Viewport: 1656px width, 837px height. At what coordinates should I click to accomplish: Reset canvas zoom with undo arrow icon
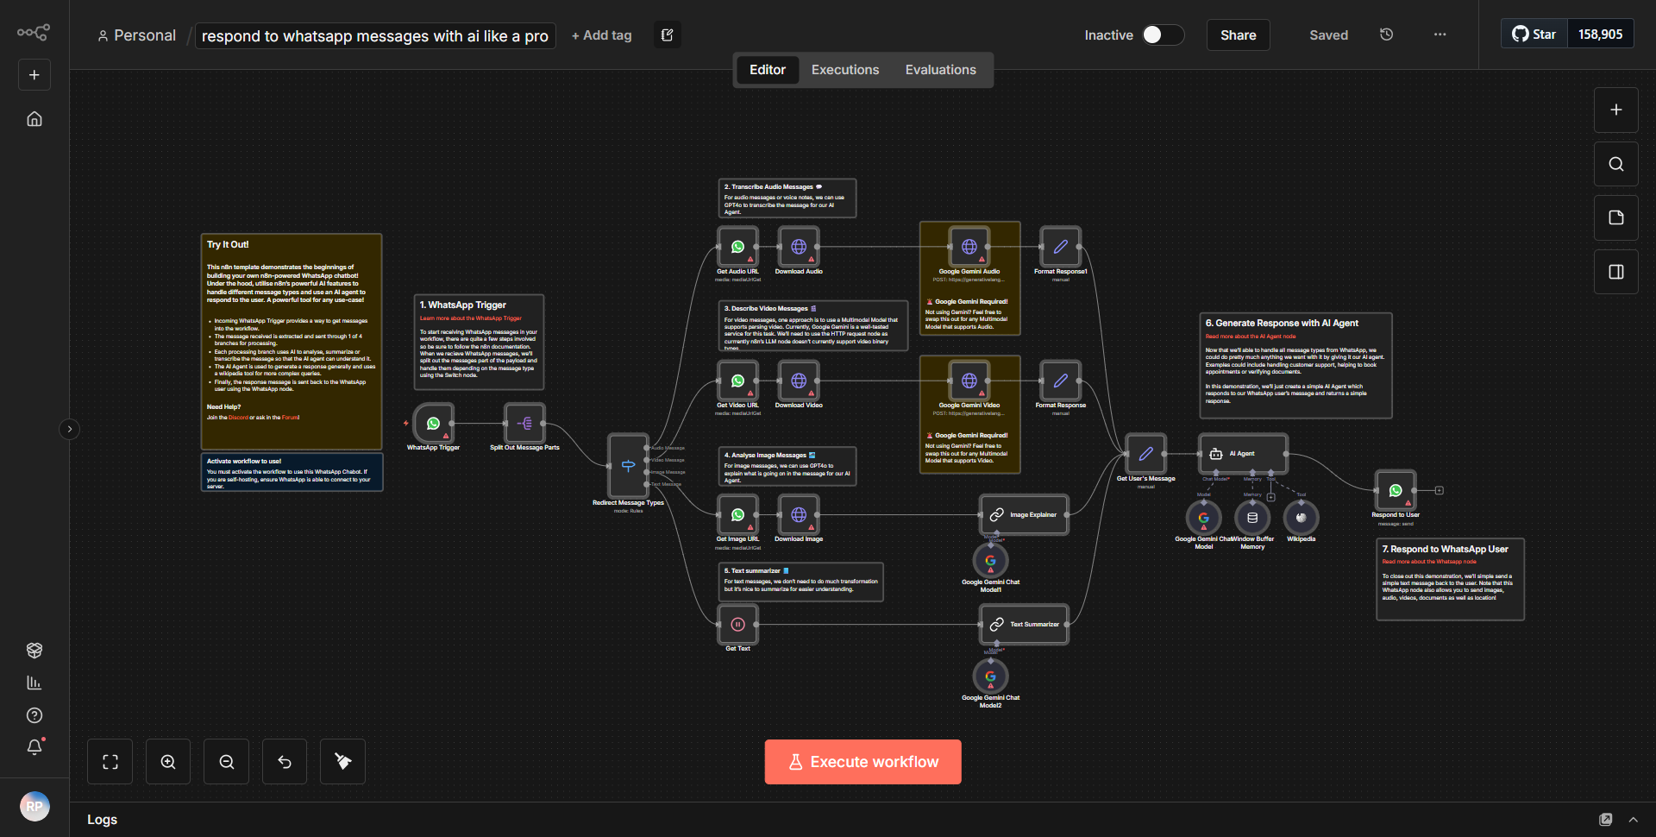click(x=285, y=762)
